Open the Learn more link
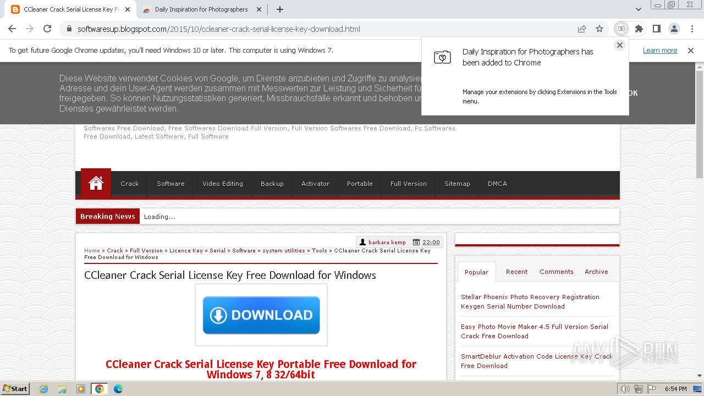 660,51
